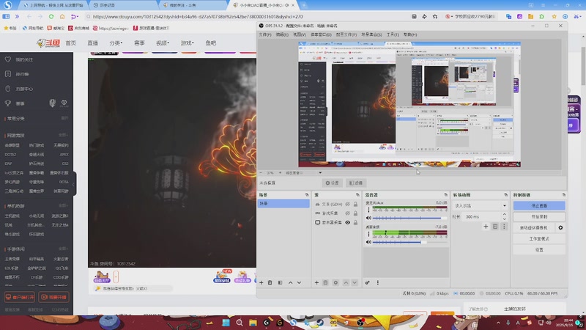Add a new scene in OBS scenes panel
This screenshot has height=330, width=586.
click(x=262, y=283)
